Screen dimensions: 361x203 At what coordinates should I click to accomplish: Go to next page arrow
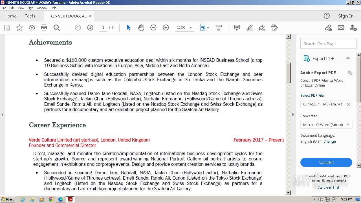[x=90, y=28]
